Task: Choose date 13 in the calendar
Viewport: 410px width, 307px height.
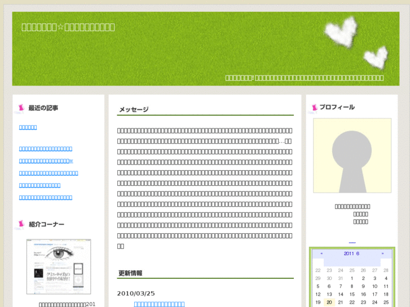Action: (x=329, y=294)
